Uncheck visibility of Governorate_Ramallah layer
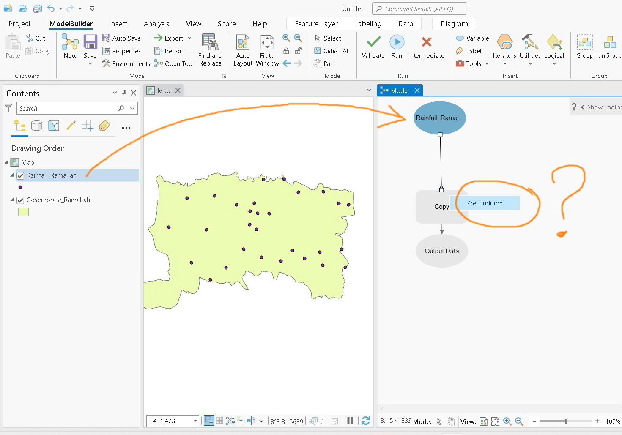 click(x=20, y=200)
